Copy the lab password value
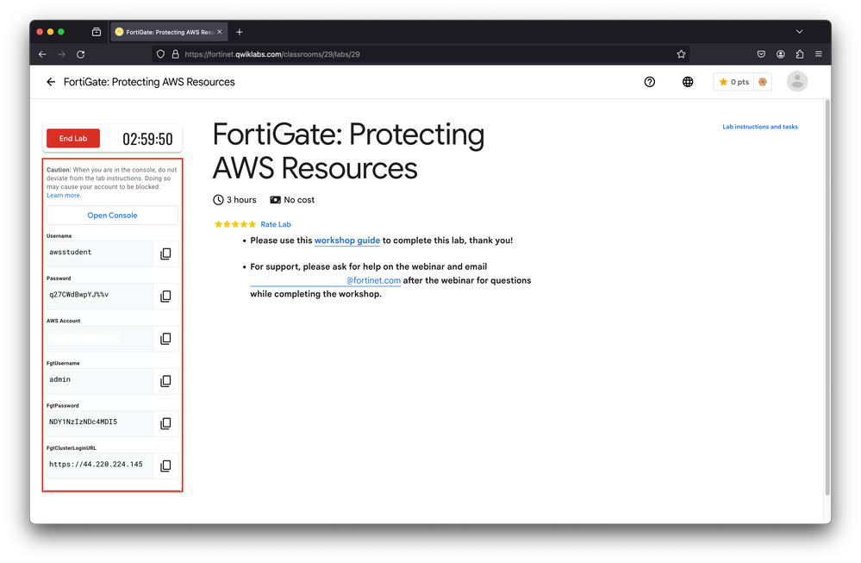This screenshot has height=563, width=861. [x=165, y=296]
